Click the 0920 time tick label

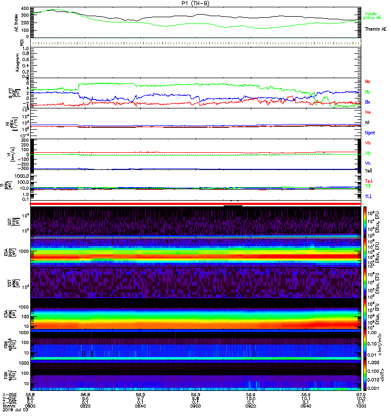[251, 406]
